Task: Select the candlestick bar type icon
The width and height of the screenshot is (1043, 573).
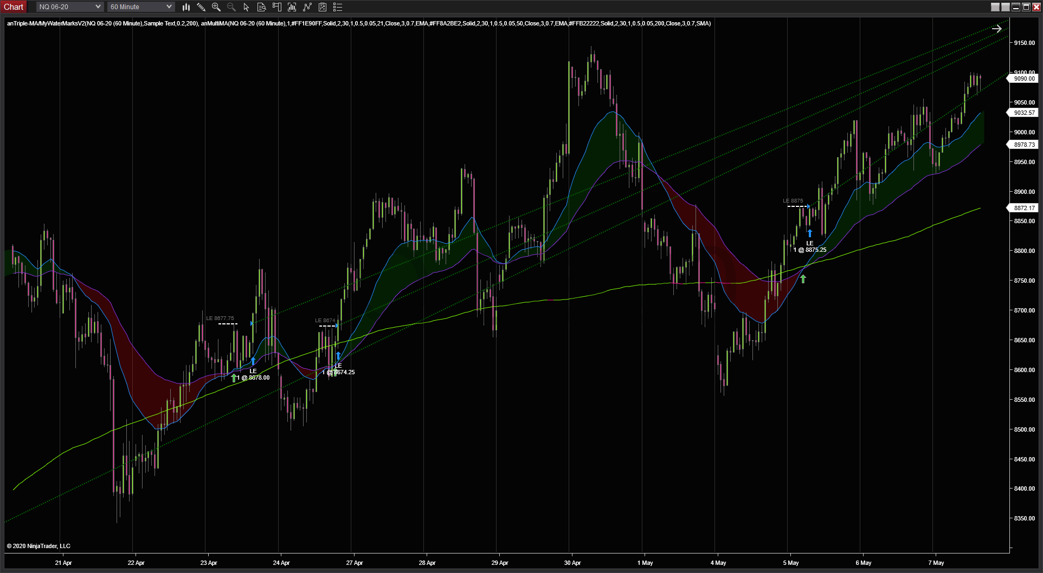Action: click(x=186, y=7)
